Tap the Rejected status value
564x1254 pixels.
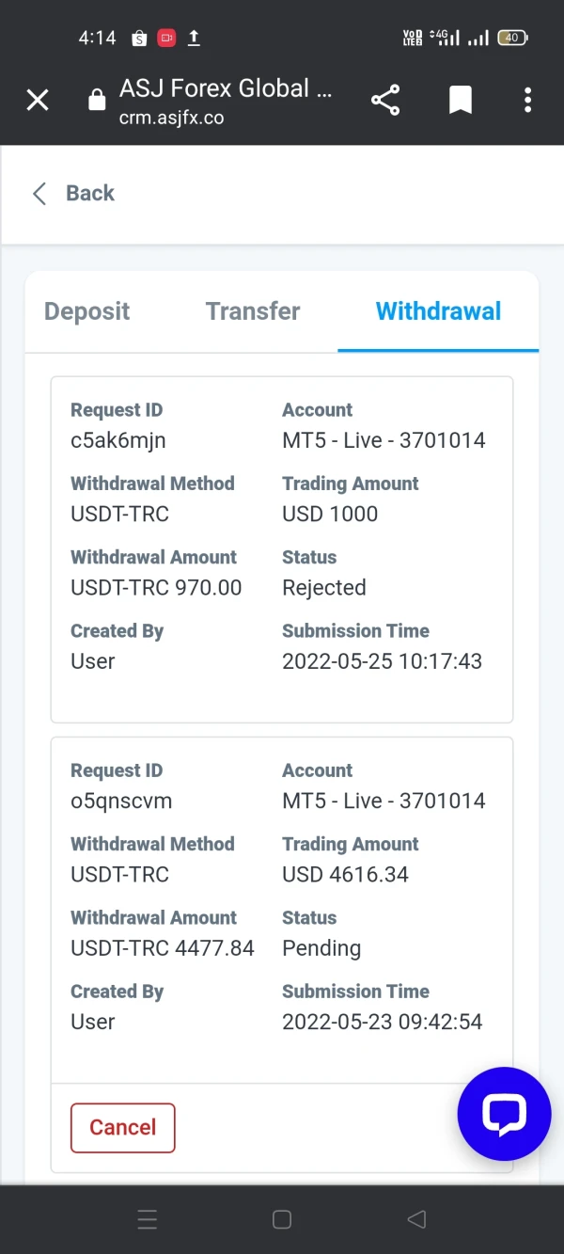coord(324,588)
